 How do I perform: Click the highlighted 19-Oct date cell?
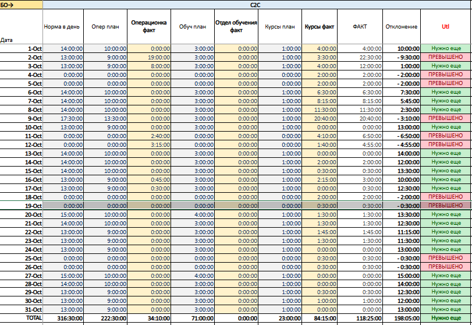tap(22, 206)
